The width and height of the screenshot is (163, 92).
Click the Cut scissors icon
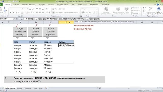point(5,8)
